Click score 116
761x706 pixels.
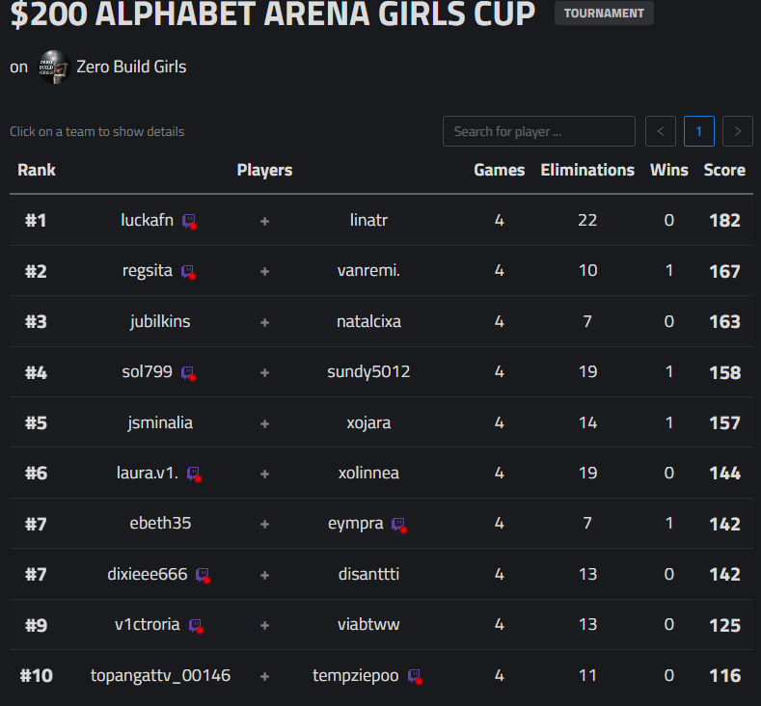[x=724, y=676]
